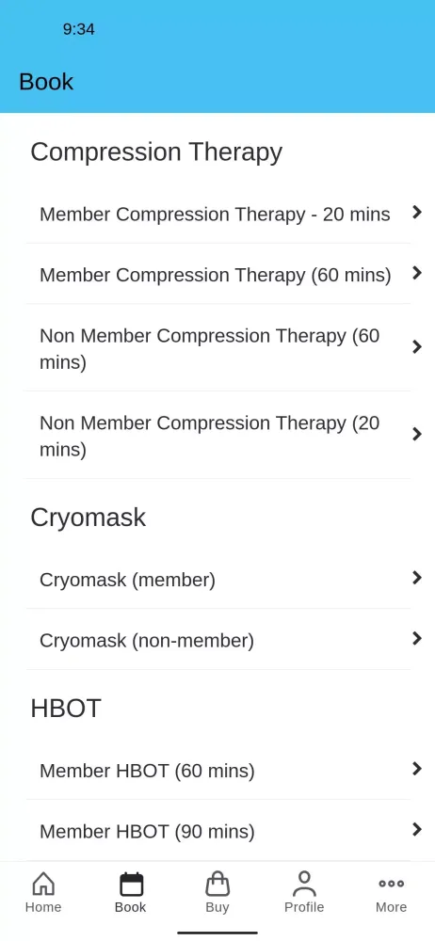
Task: Choose Cryomask (non-member) appointment
Action: (x=218, y=640)
